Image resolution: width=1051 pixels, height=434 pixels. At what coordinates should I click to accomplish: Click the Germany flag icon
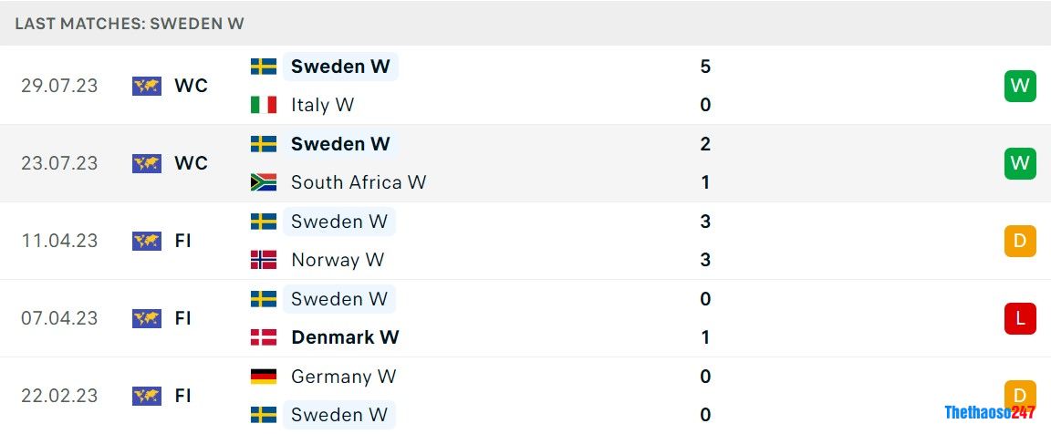(264, 377)
